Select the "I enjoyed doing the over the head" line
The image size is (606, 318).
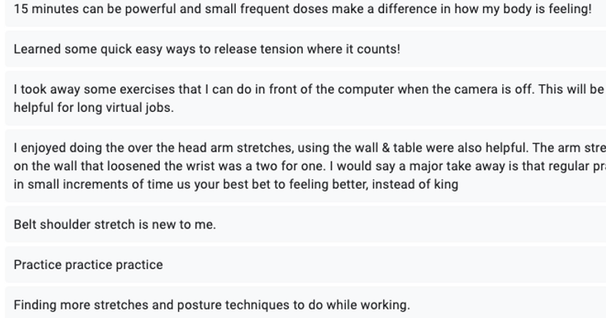coord(310,148)
